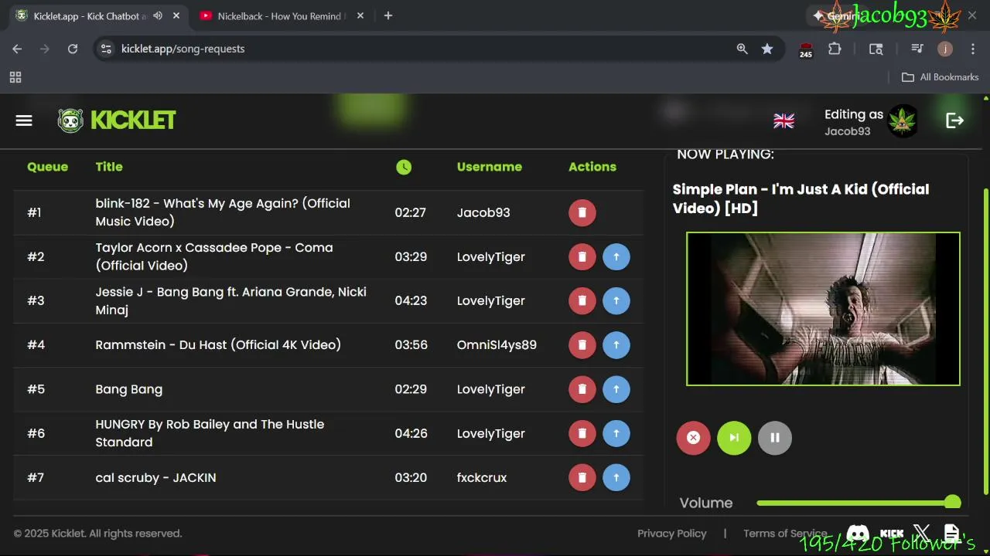Screen dimensions: 990x556
Task: Delete Jessie J Bang Bang request
Action: pyautogui.click(x=582, y=300)
